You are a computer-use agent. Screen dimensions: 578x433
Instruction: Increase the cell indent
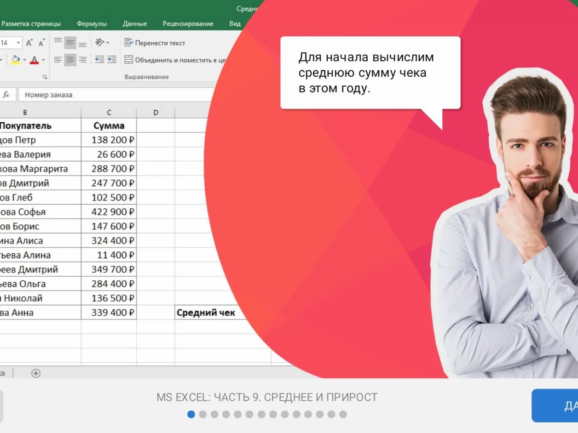click(x=112, y=59)
